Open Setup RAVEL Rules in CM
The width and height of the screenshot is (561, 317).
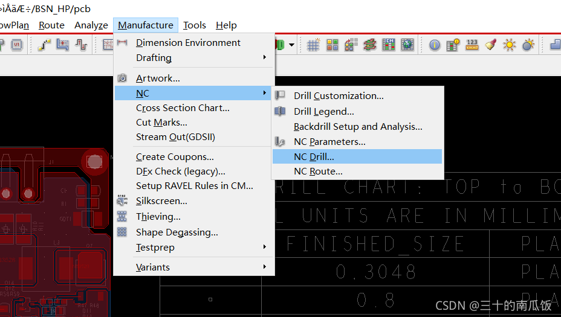[x=194, y=186]
